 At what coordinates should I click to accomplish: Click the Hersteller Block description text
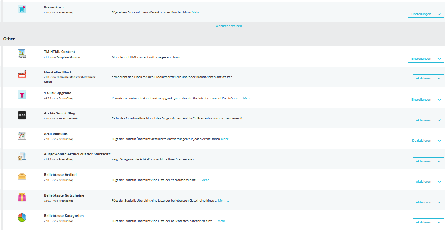coord(172,77)
